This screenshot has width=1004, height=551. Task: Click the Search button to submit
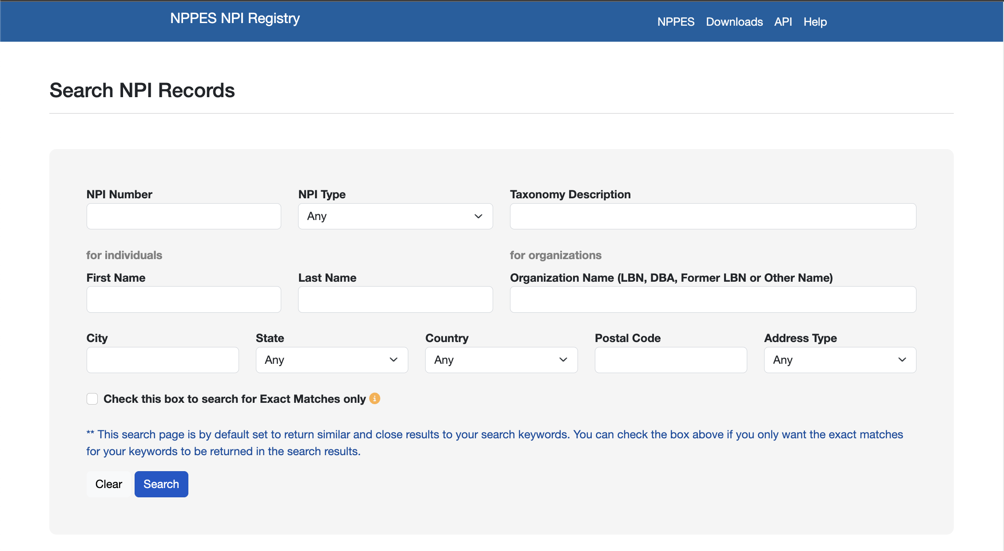coord(161,484)
